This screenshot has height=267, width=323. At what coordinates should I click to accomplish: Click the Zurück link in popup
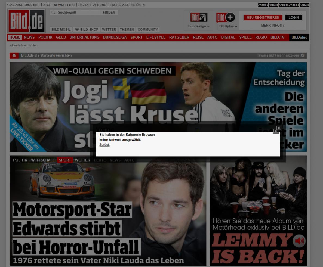[104, 145]
